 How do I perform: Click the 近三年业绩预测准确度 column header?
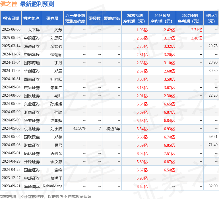pyautogui.click(x=75, y=18)
